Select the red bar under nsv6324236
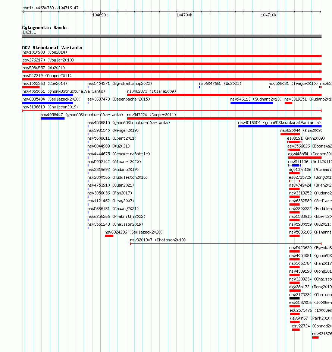The width and height of the screenshot is (332, 352). click(109, 236)
